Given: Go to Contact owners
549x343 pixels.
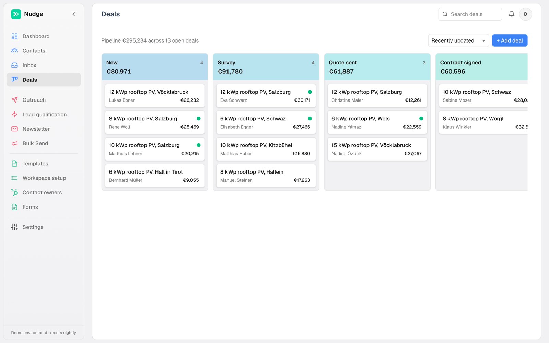Looking at the screenshot, I should click(44, 192).
